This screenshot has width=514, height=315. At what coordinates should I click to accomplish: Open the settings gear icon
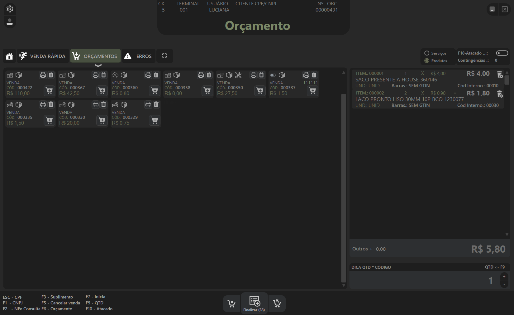coord(10,9)
